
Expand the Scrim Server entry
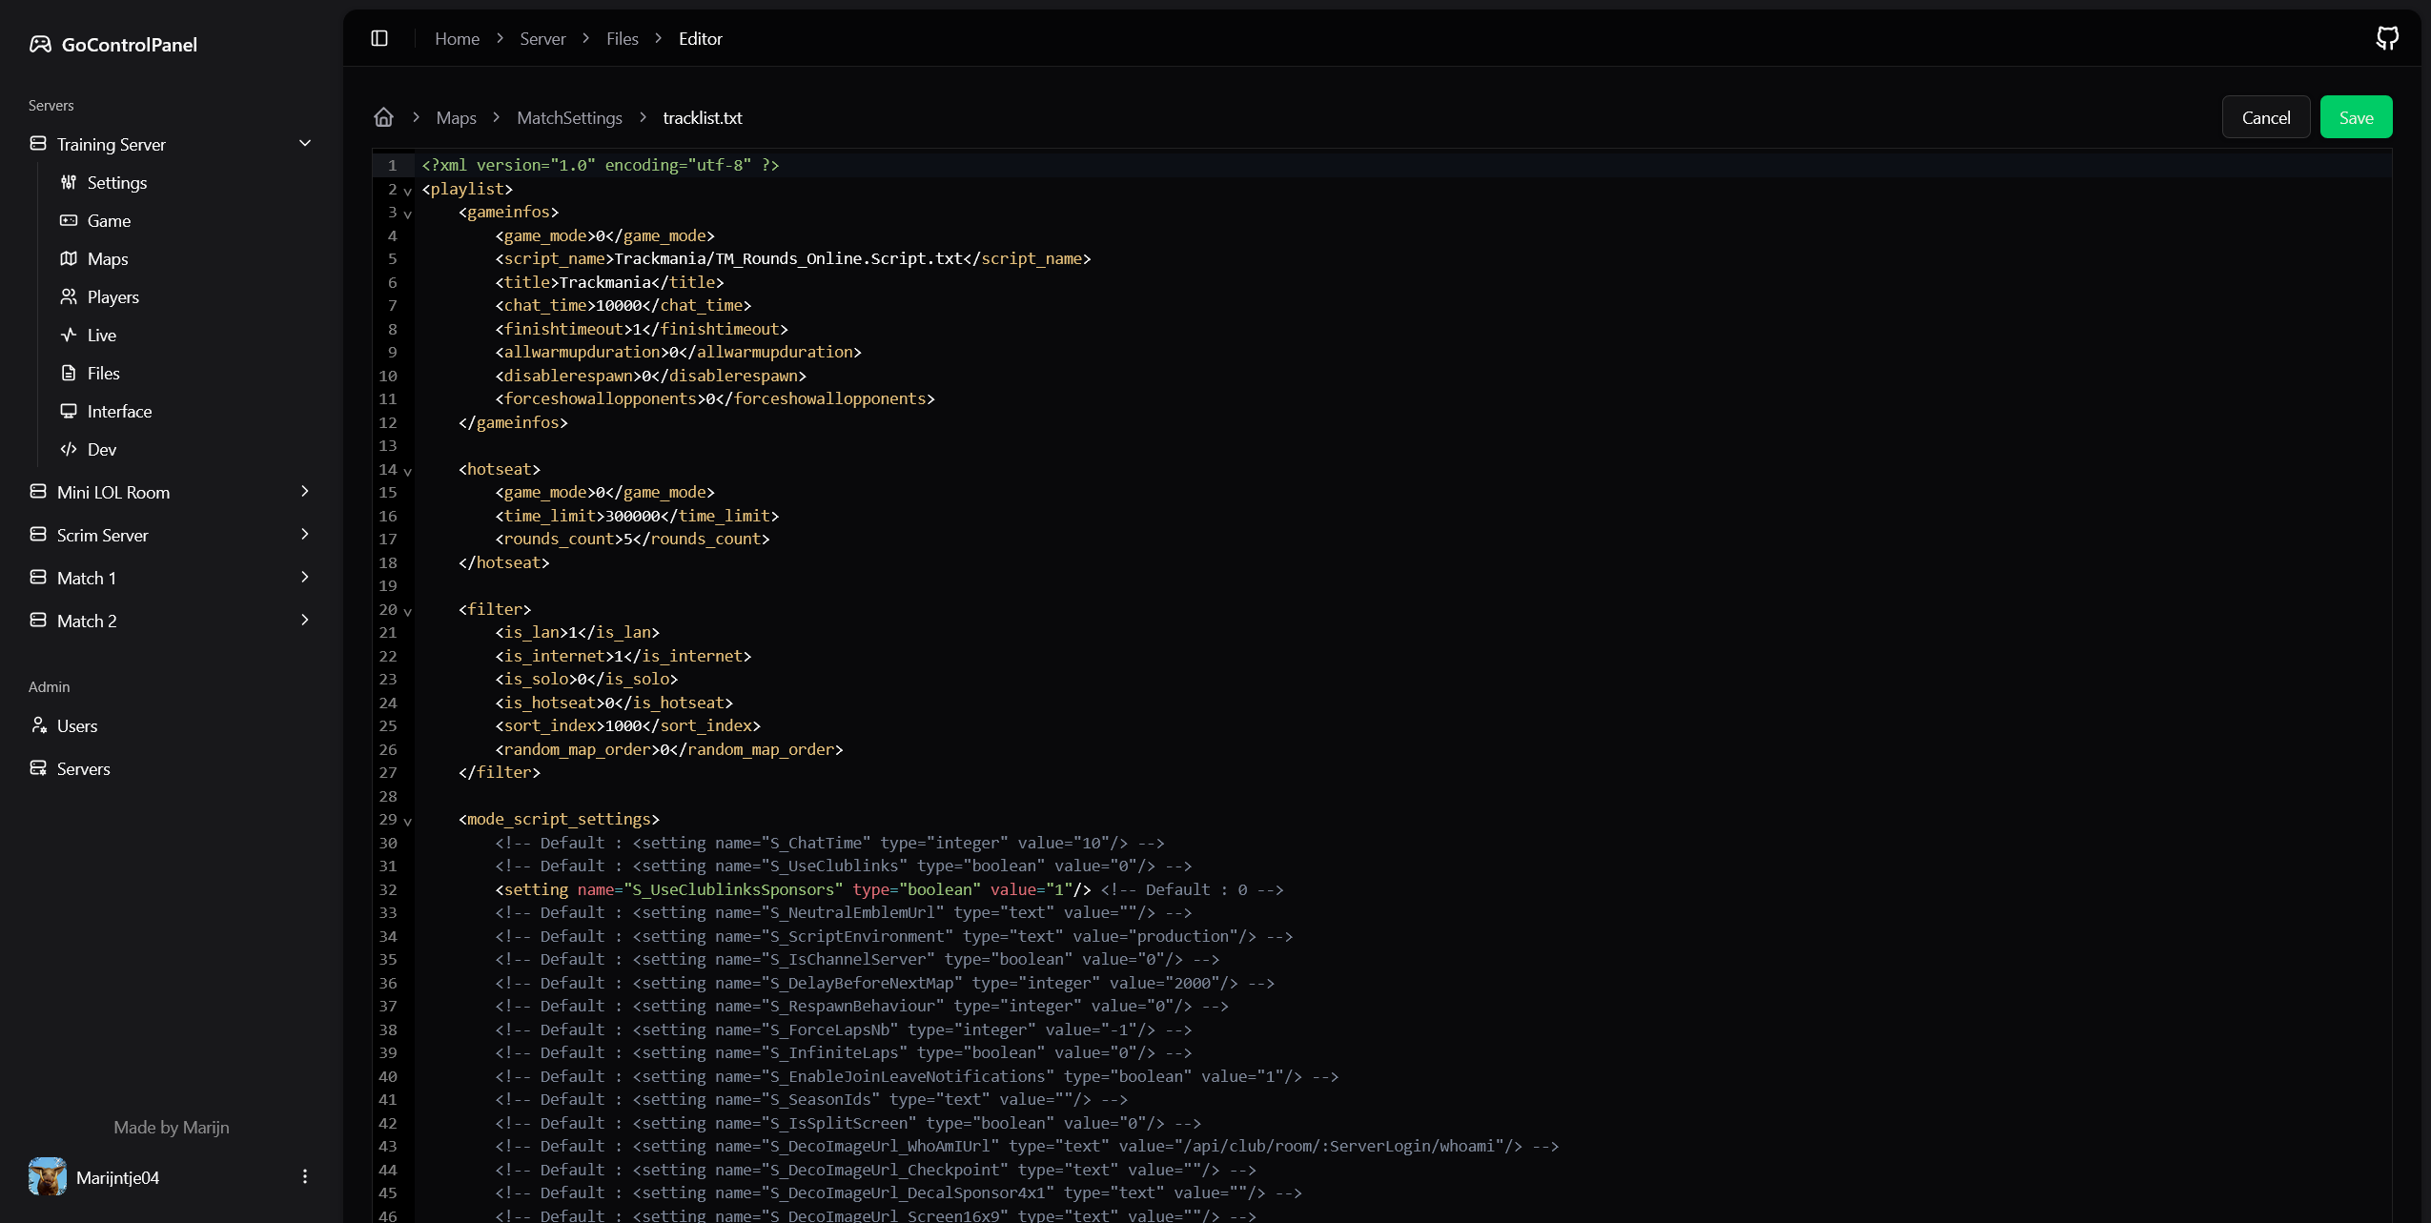point(305,534)
